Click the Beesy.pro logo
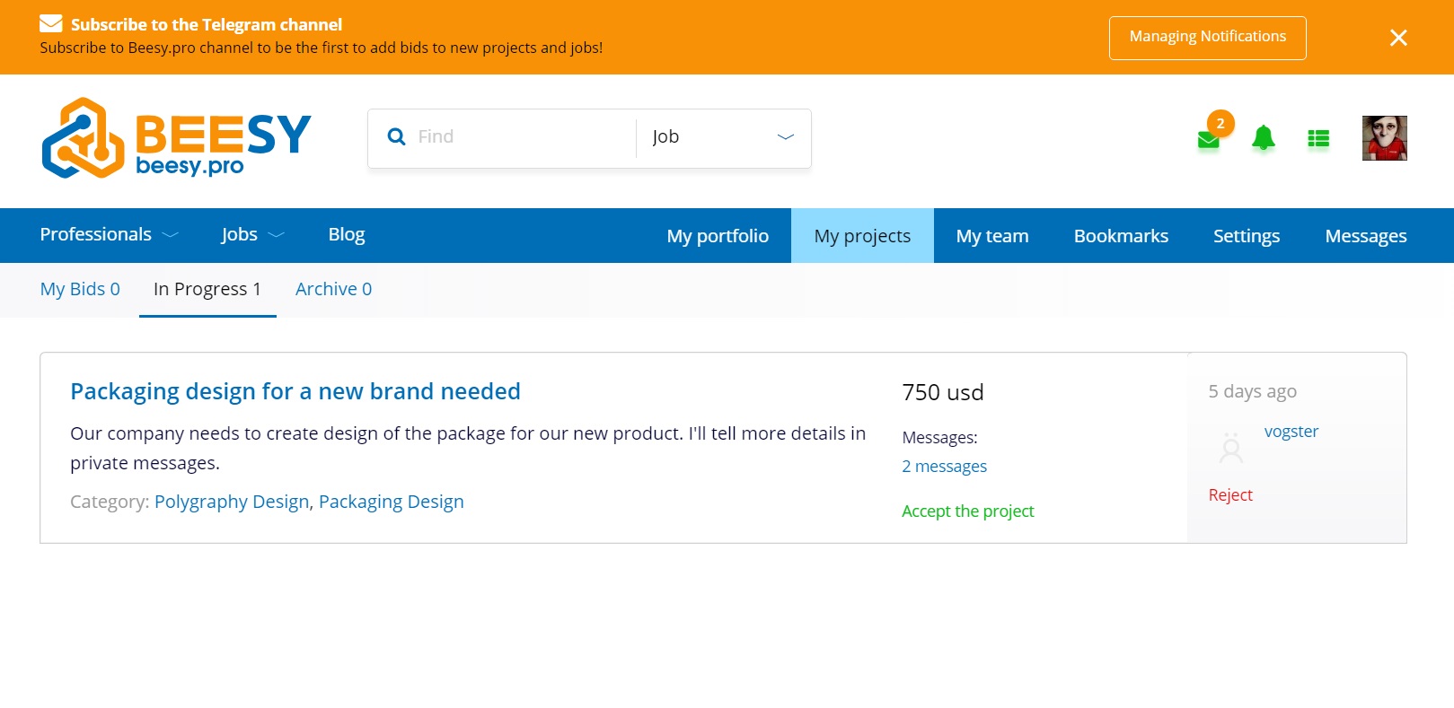This screenshot has width=1454, height=708. (x=176, y=138)
